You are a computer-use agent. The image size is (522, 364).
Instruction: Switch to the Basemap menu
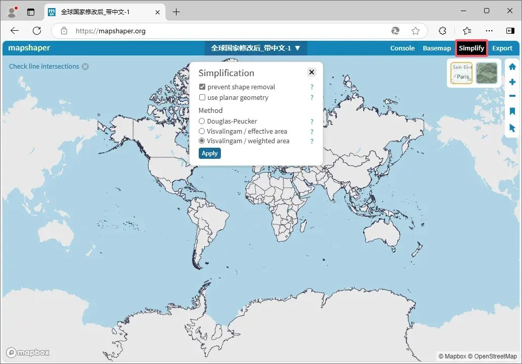tap(437, 48)
